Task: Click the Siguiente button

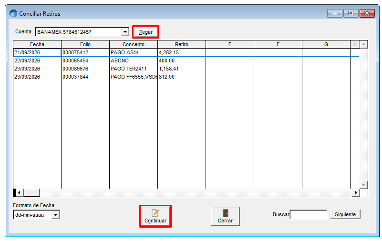Action: click(345, 214)
